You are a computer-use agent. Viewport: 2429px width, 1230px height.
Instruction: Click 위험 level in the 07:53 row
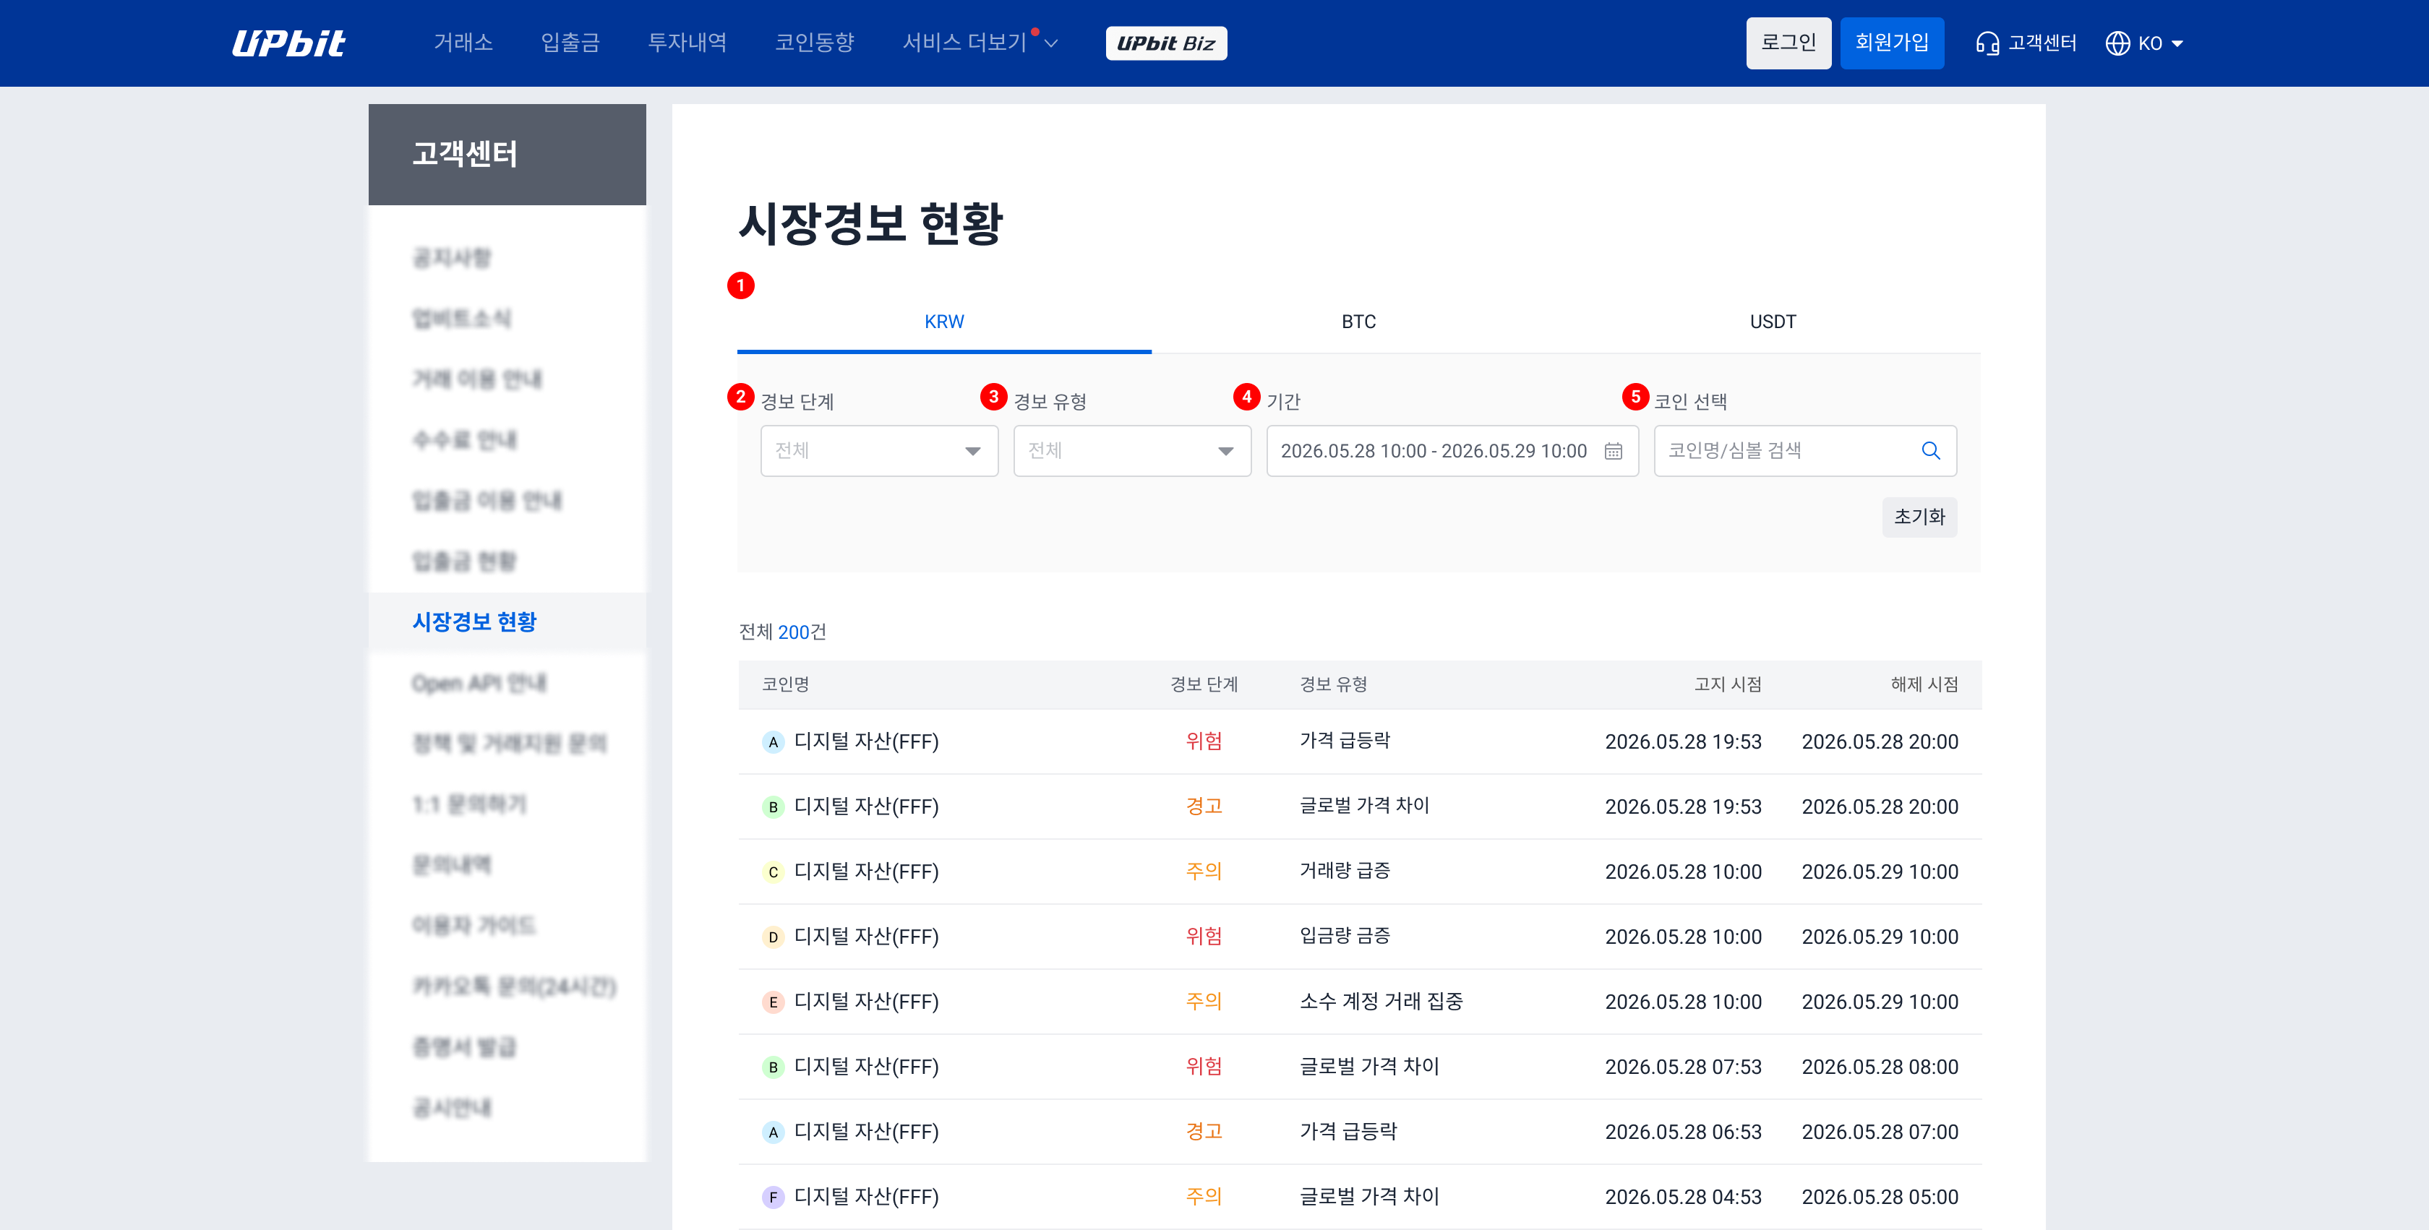(1204, 1067)
